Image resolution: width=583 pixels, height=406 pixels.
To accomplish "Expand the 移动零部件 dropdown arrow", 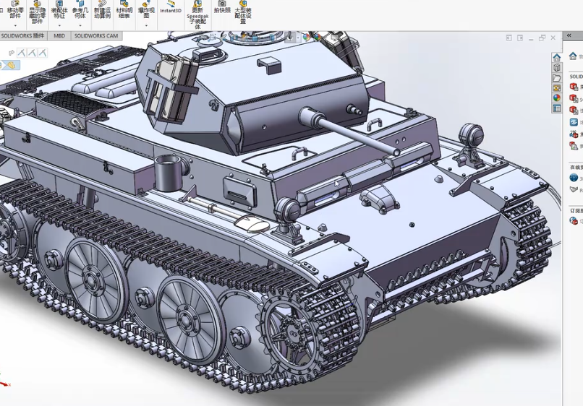I will pos(14,25).
